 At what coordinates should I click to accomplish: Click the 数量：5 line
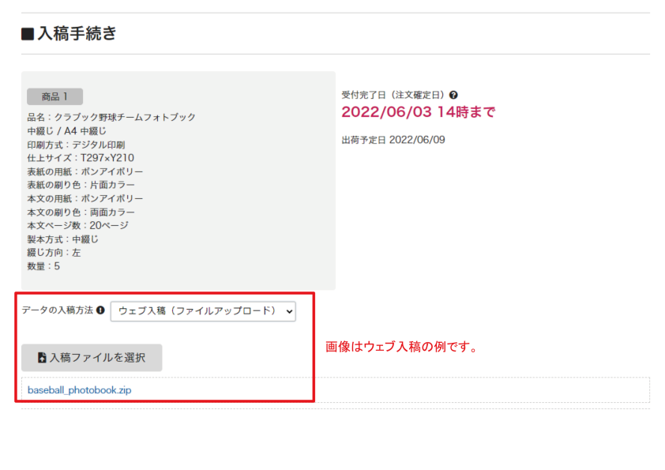tap(43, 266)
